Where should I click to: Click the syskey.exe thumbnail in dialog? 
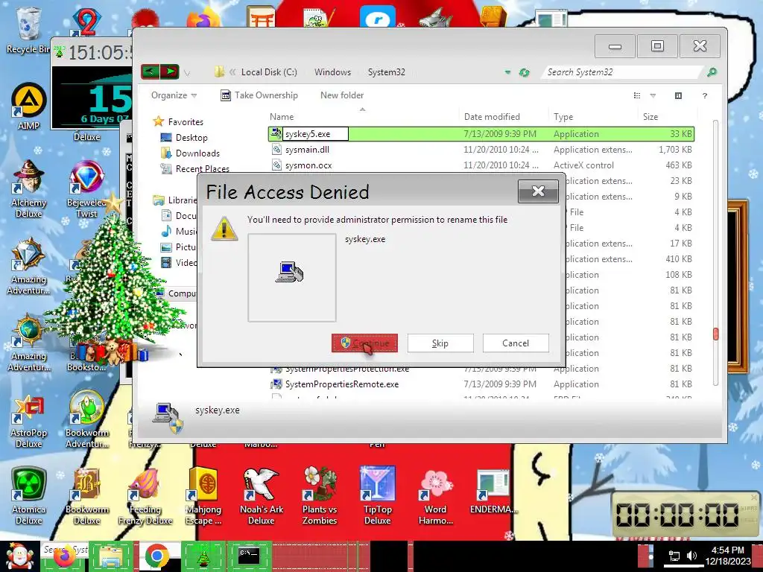pos(292,277)
